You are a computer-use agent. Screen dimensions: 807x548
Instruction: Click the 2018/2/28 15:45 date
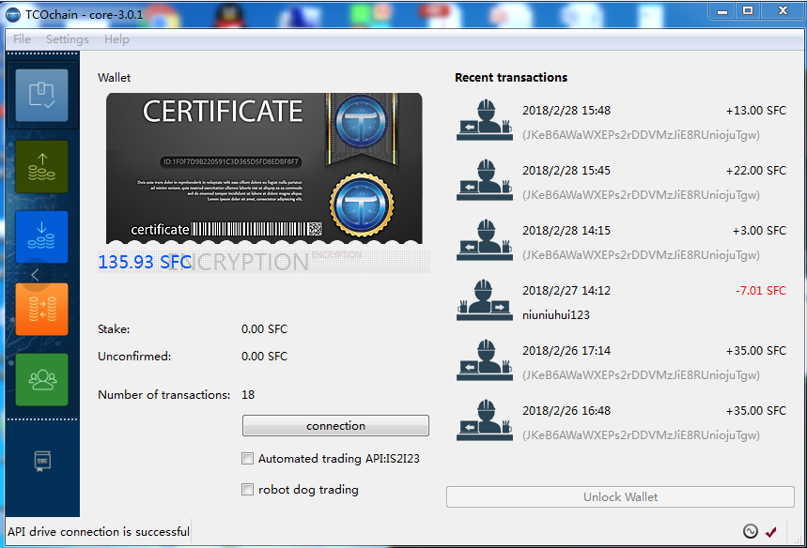(566, 171)
